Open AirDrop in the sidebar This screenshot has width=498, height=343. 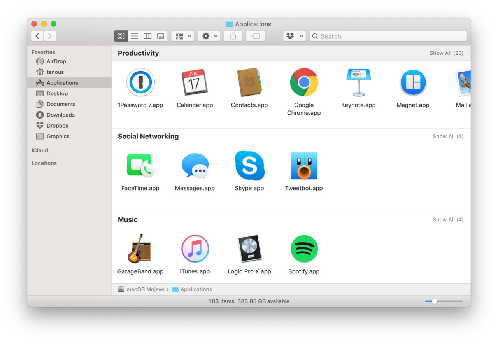click(x=69, y=61)
